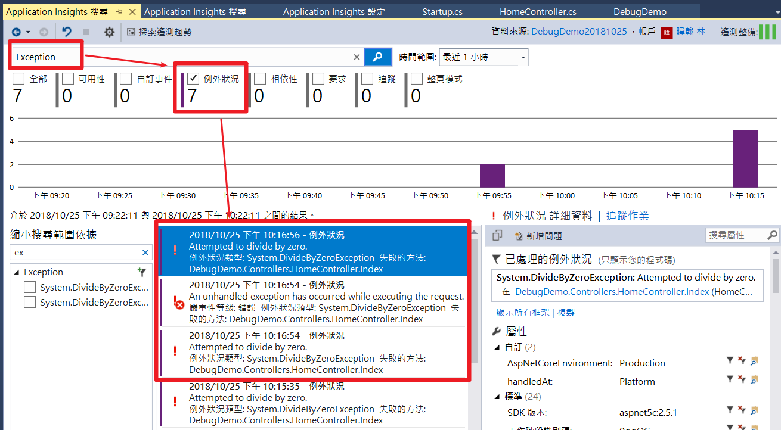Click the 追蹤作業 link
Viewport: 781px width, 430px height.
(x=628, y=216)
